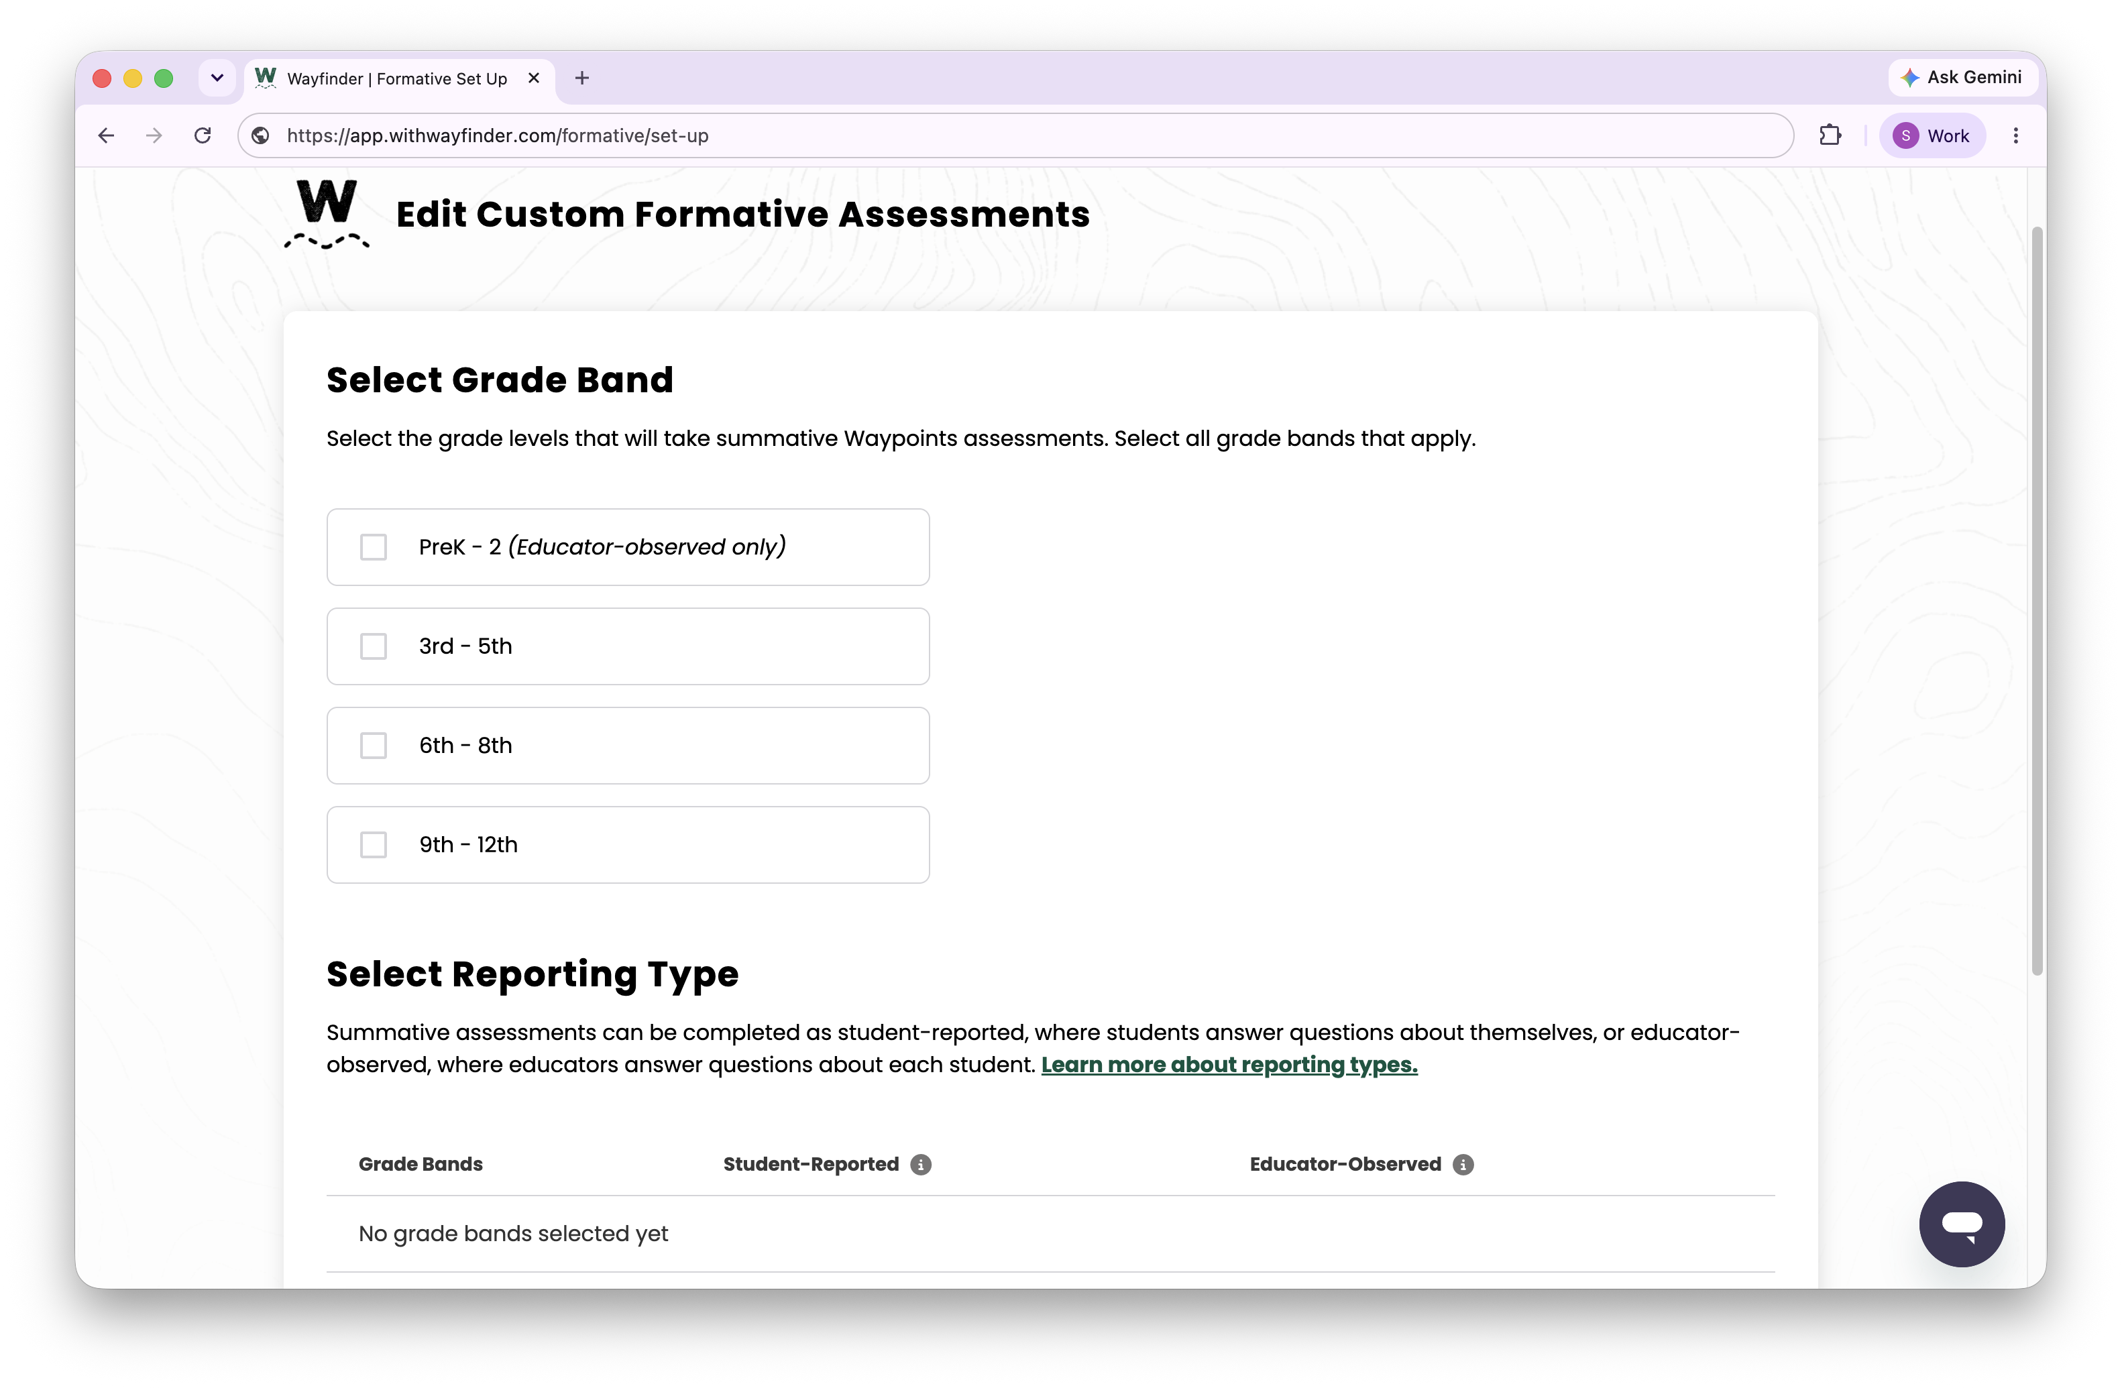This screenshot has height=1388, width=2122.
Task: Go forward to the next page
Action: point(154,135)
